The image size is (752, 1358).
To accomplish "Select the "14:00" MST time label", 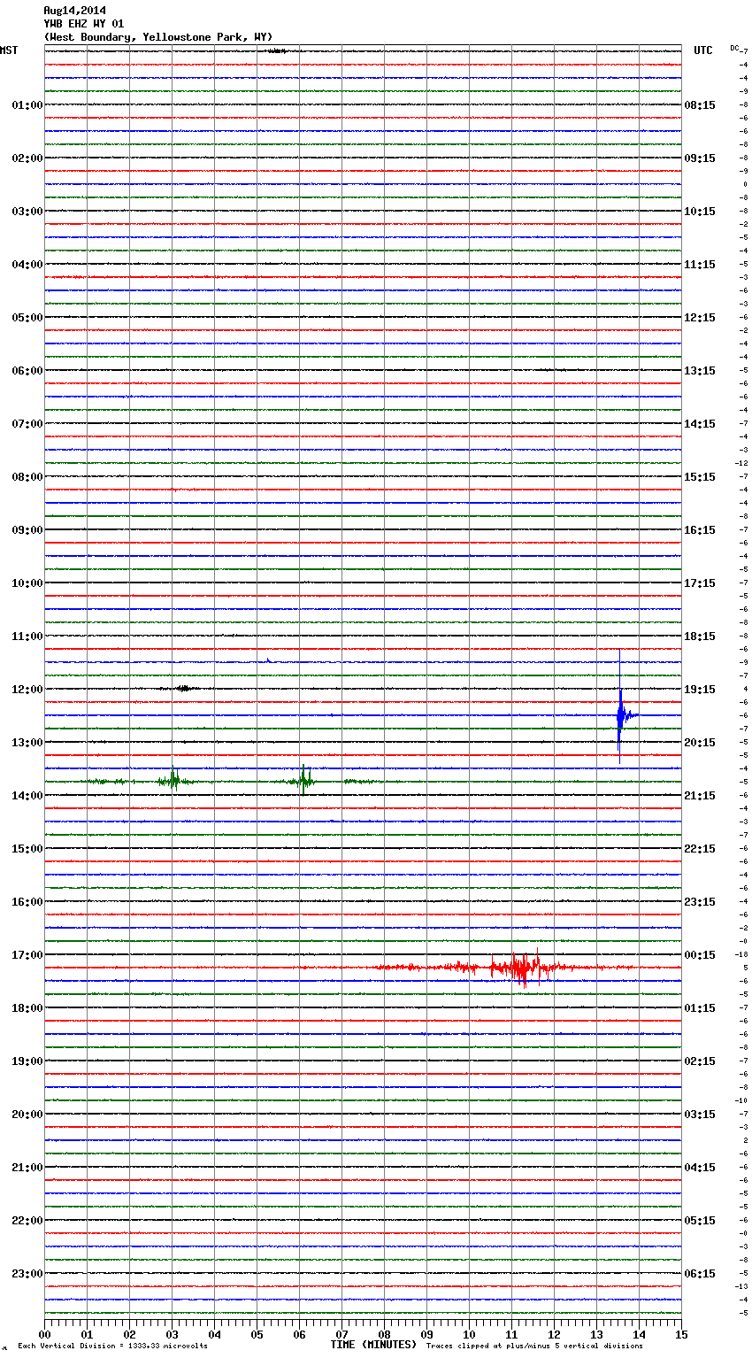I will [27, 796].
